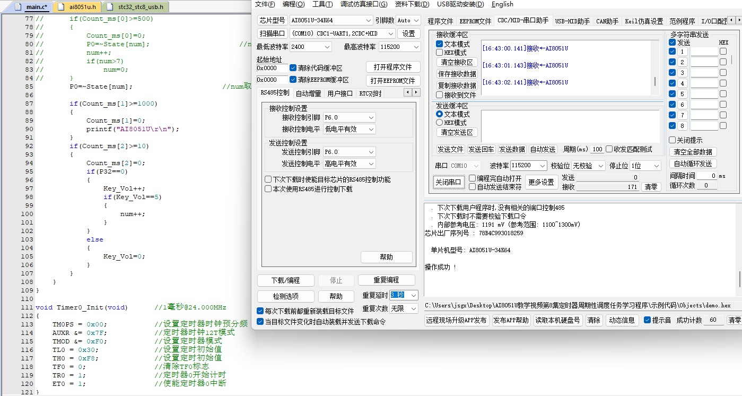Open 停止位 1位 dropdown

click(645, 166)
